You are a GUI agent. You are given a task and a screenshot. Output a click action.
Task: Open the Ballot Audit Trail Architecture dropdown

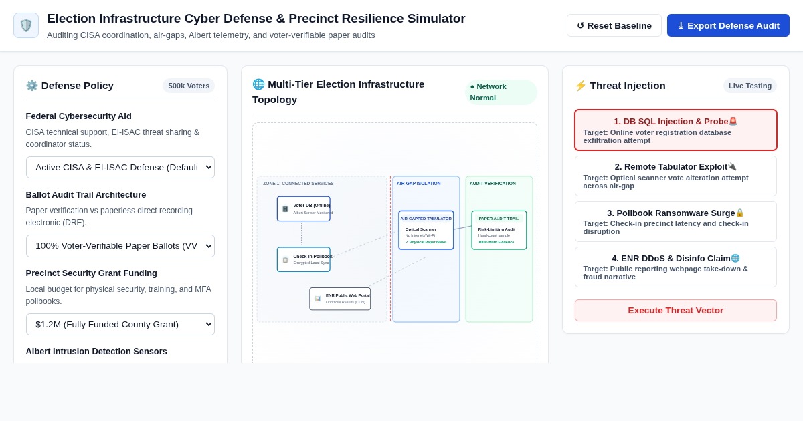click(120, 246)
